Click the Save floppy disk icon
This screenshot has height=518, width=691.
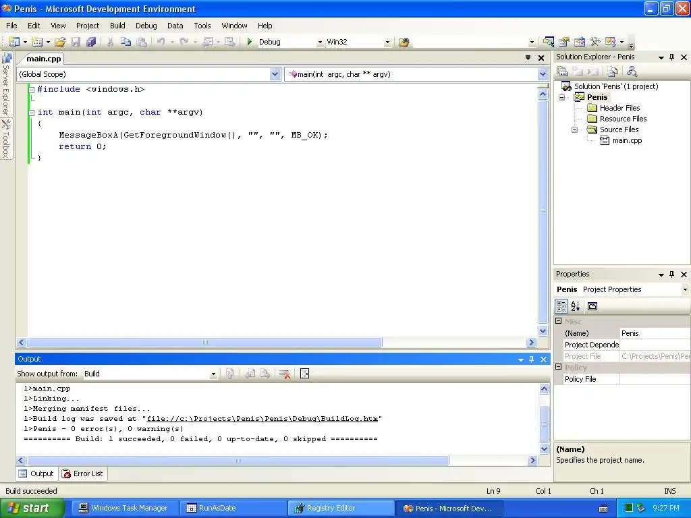(76, 42)
